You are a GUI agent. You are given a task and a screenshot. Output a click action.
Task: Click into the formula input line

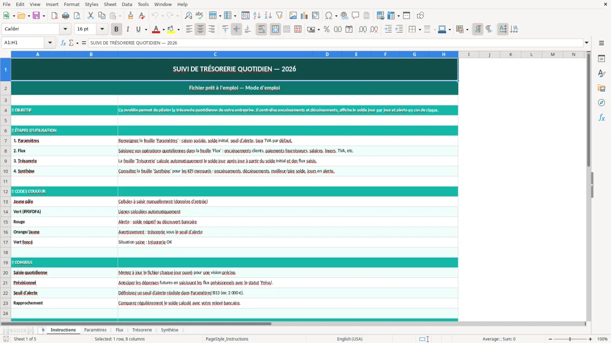[x=336, y=43]
